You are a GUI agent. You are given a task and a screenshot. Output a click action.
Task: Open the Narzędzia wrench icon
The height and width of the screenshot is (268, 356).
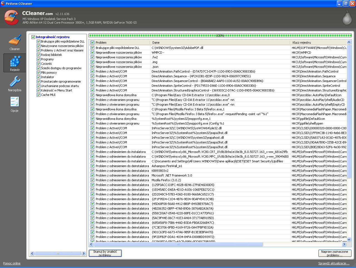pyautogui.click(x=14, y=82)
